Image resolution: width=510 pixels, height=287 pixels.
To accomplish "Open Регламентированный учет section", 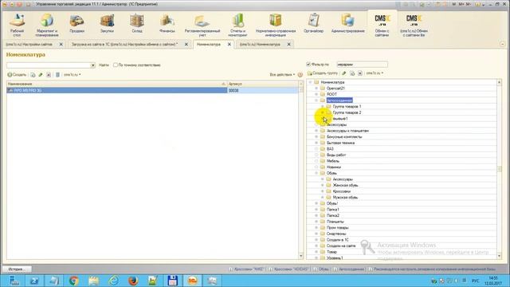I will pyautogui.click(x=202, y=25).
